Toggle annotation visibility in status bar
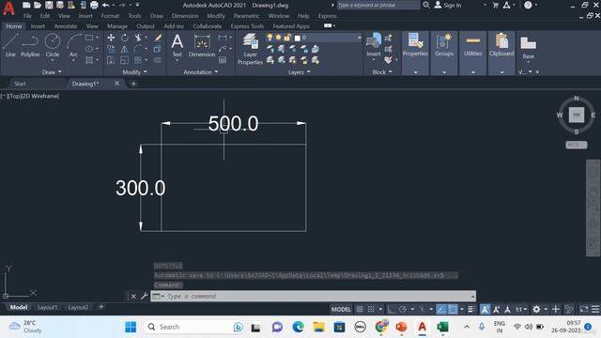This screenshot has width=601, height=338. click(485, 309)
